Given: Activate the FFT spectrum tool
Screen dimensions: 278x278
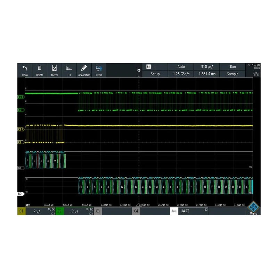Looking at the screenshot, I should [69, 71].
